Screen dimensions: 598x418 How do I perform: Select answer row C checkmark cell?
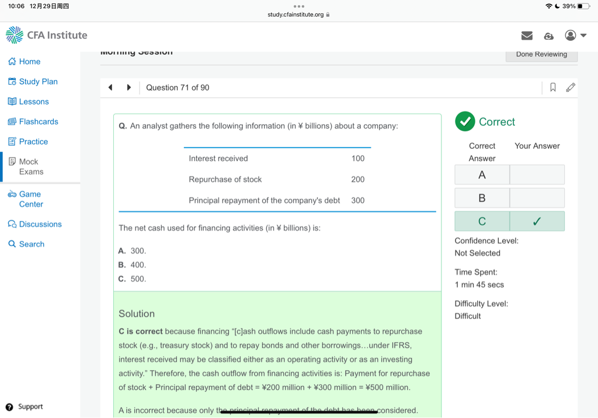537,221
